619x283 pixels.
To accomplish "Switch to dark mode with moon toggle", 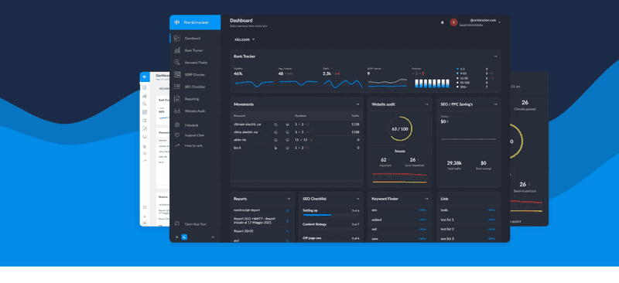I will pos(184,237).
